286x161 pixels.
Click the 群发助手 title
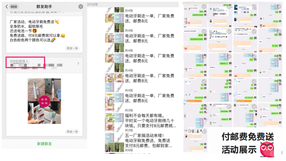click(44, 7)
